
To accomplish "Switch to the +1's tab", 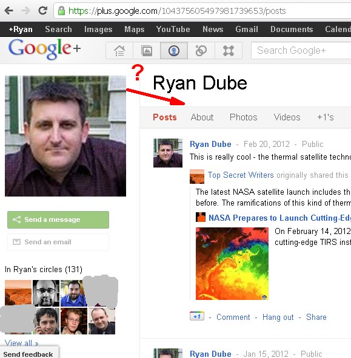I will tap(325, 117).
